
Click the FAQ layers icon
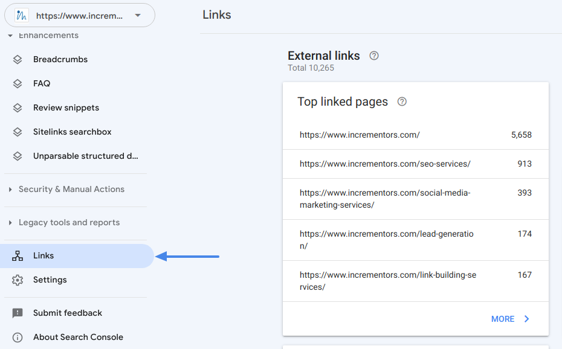[x=18, y=84]
